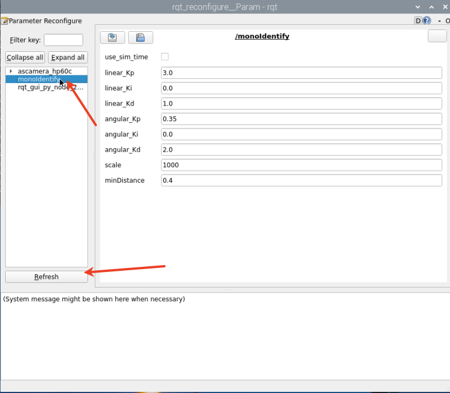This screenshot has height=393, width=450.
Task: Select the rqt_gui_py_node entry
Action: coord(50,87)
